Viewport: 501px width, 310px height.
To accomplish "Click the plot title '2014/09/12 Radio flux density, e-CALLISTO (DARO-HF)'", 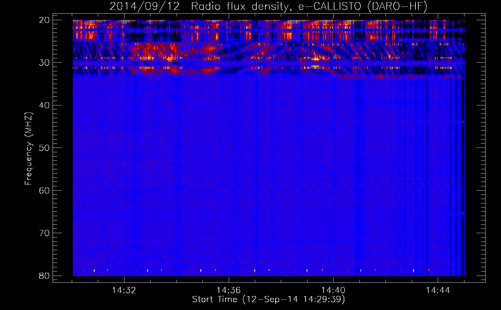I will (268, 7).
